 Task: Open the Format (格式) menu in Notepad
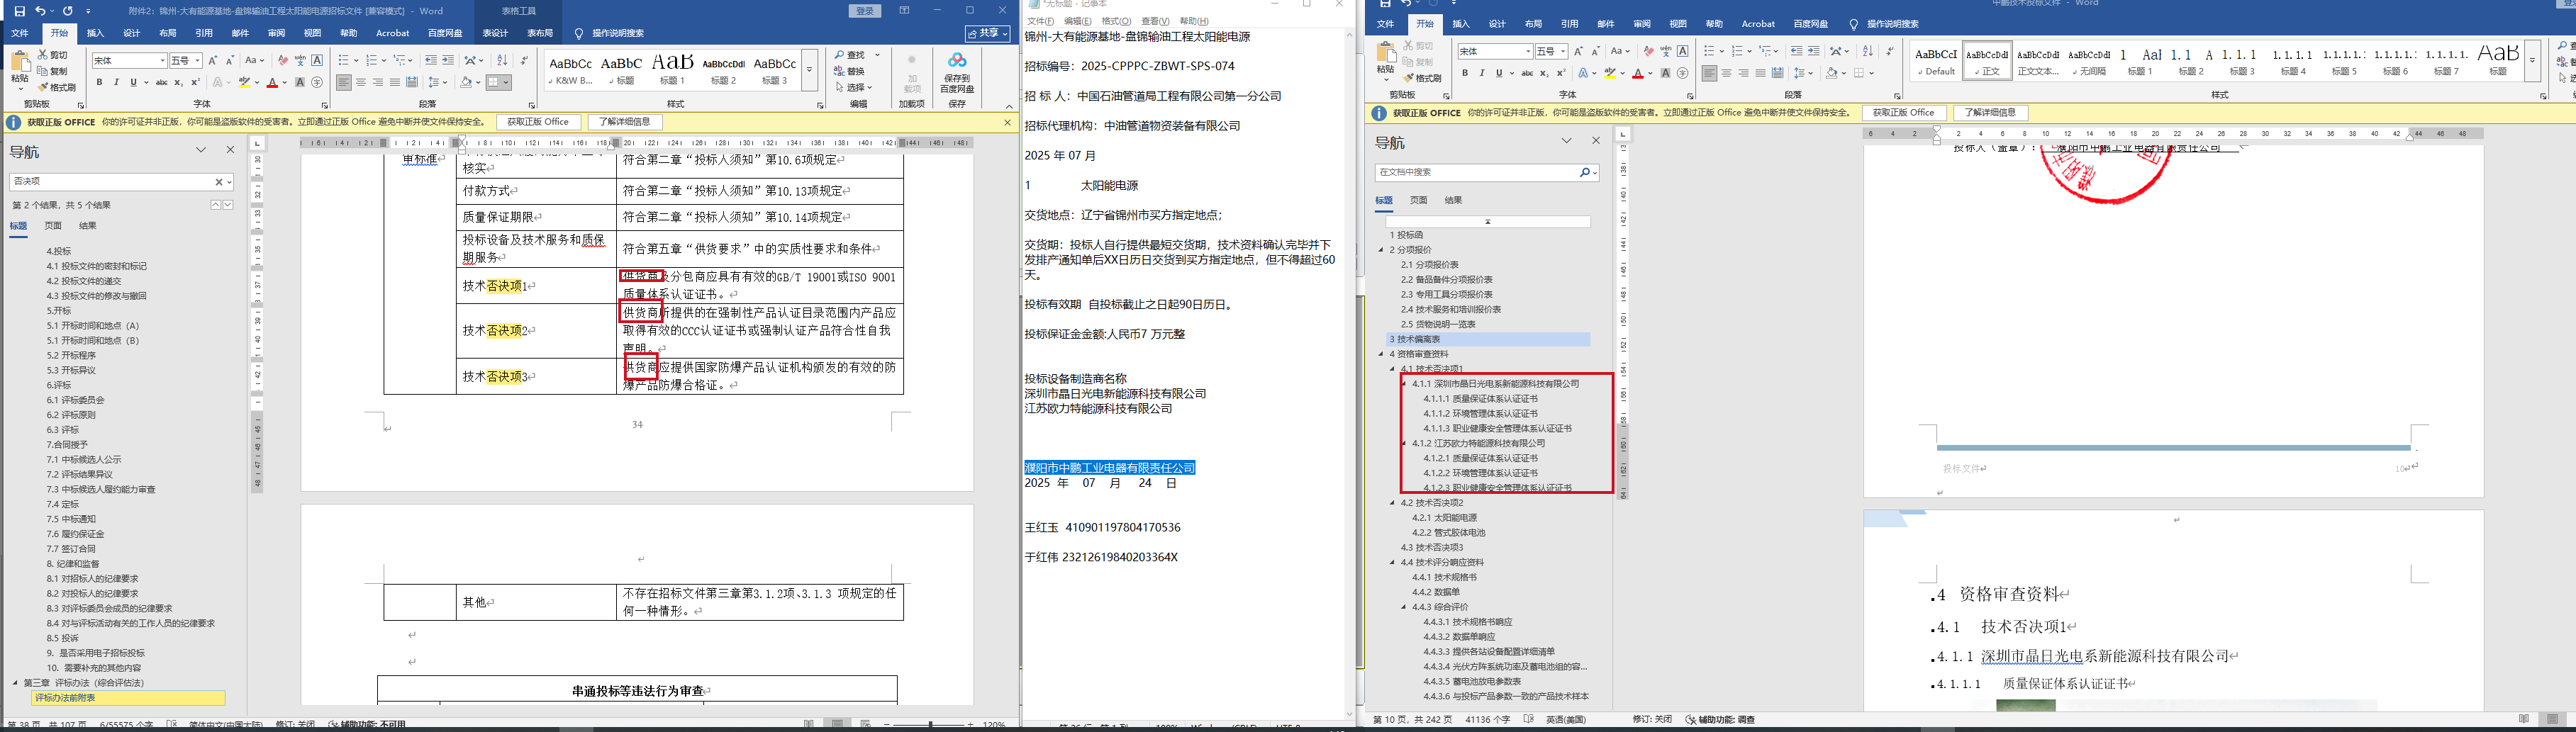pos(1116,21)
